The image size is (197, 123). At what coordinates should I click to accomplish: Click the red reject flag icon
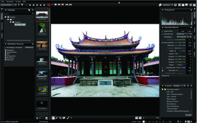click(63, 5)
